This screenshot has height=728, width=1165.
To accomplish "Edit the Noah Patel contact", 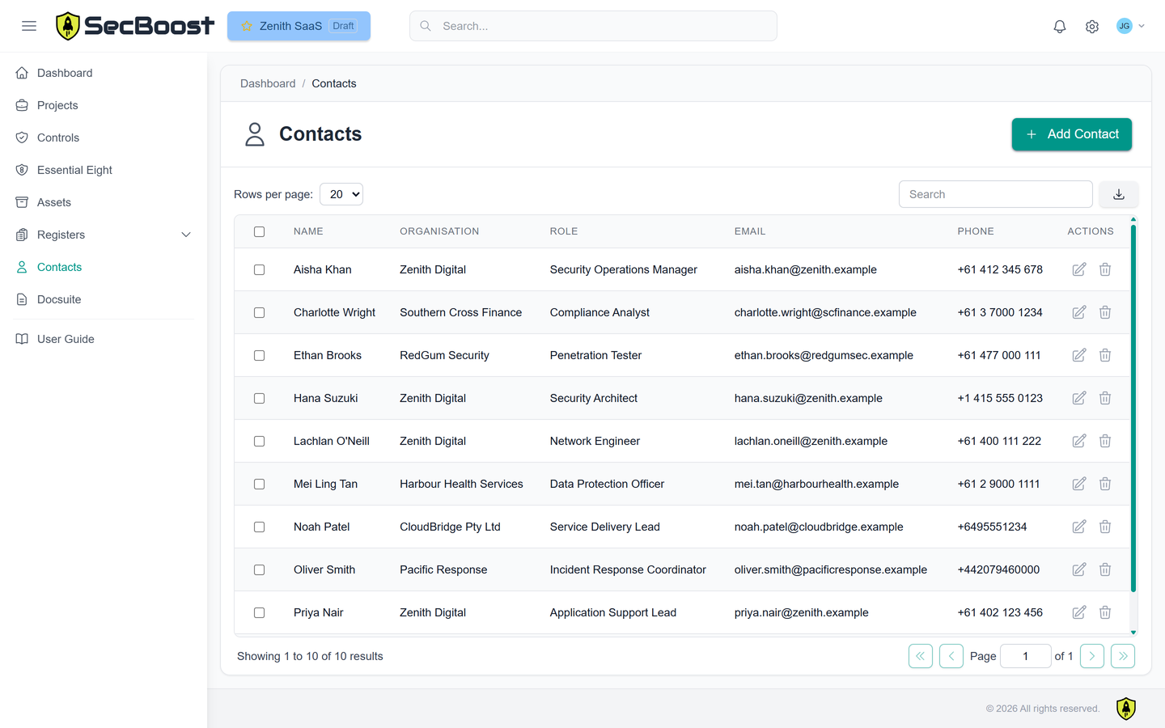I will pos(1078,527).
